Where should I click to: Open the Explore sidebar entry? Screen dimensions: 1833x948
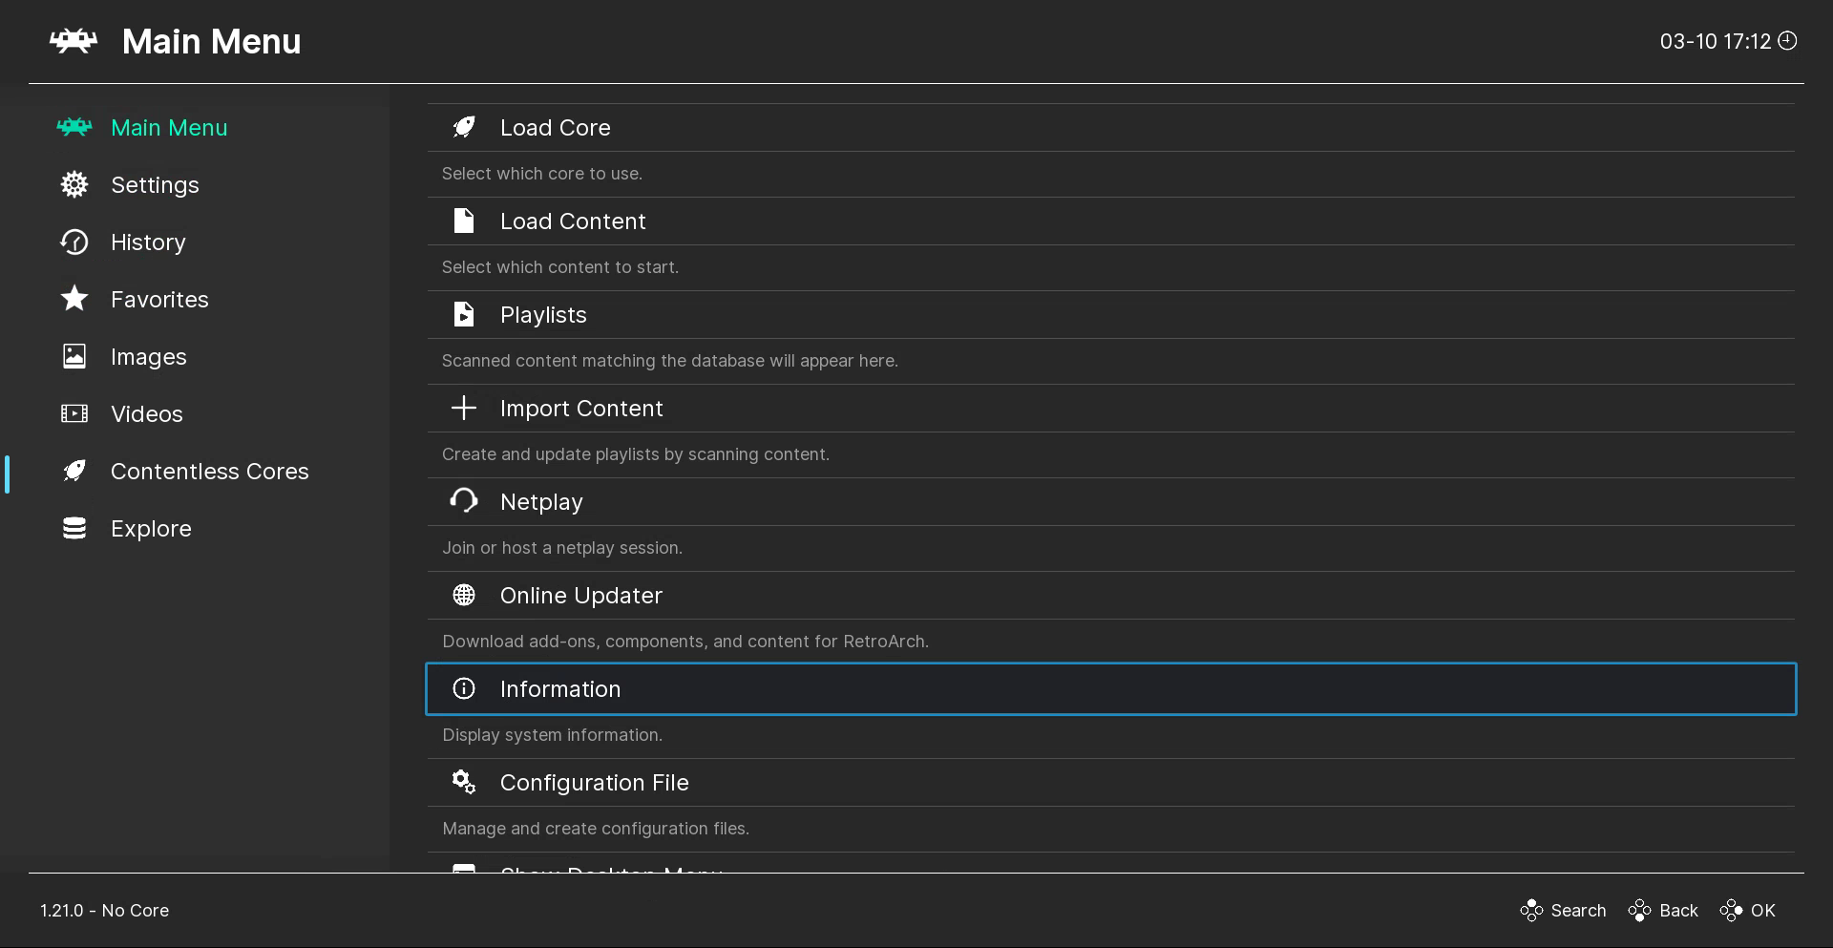(x=151, y=529)
